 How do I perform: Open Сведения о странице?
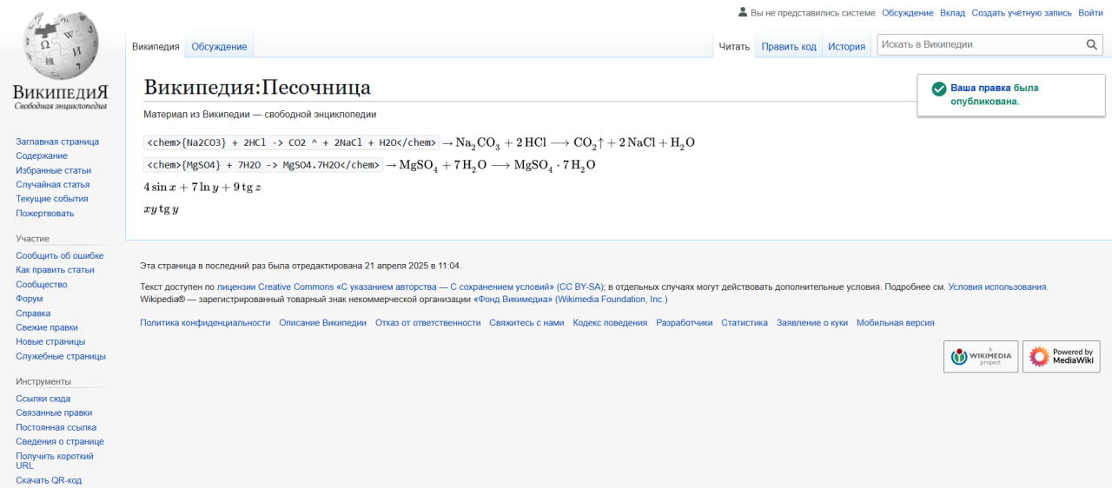(60, 441)
